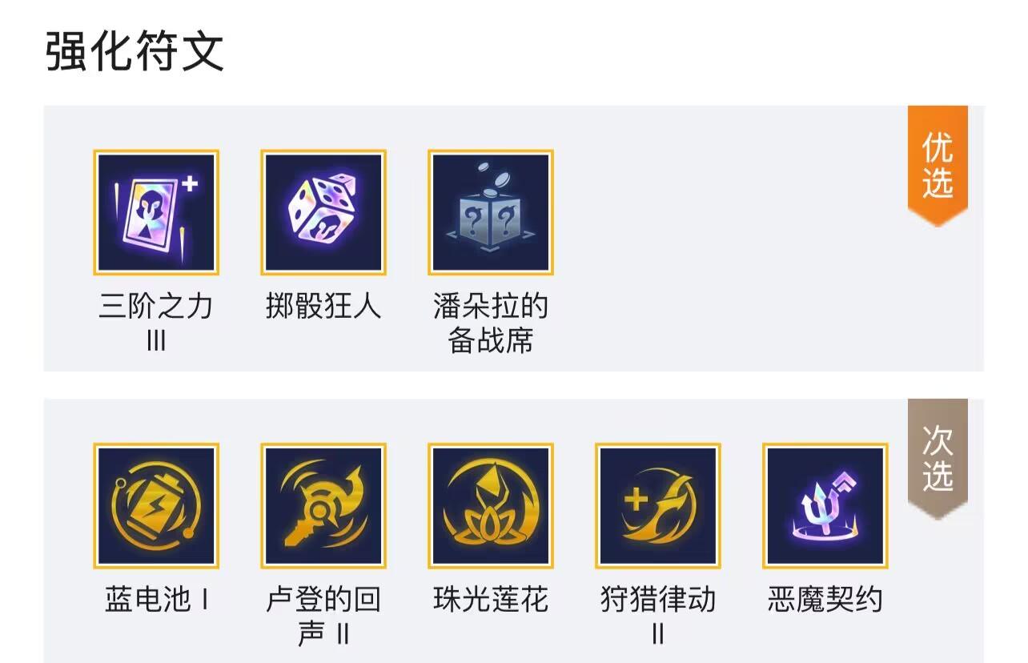
Task: Click the 狩猎律动 II label
Action: click(x=658, y=617)
